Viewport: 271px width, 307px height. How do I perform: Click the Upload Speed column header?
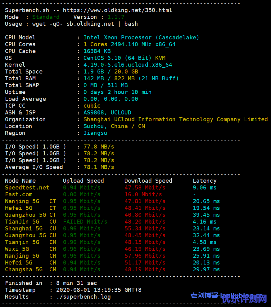coord(83,181)
